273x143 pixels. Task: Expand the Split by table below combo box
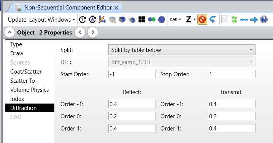click(182, 50)
